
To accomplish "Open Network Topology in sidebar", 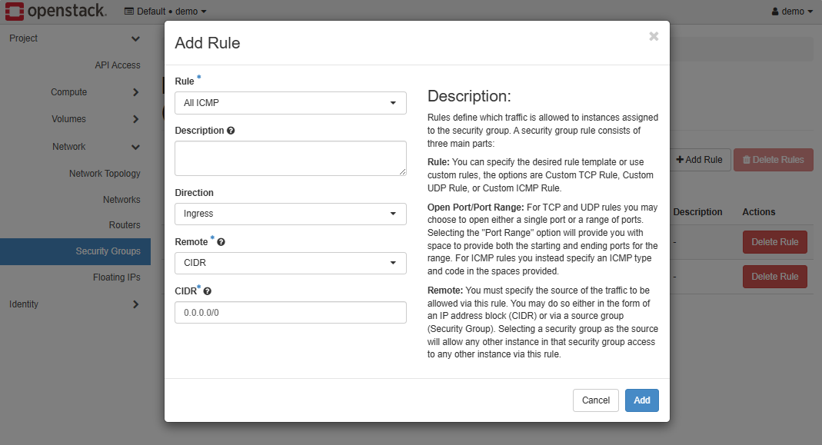I will tap(105, 174).
